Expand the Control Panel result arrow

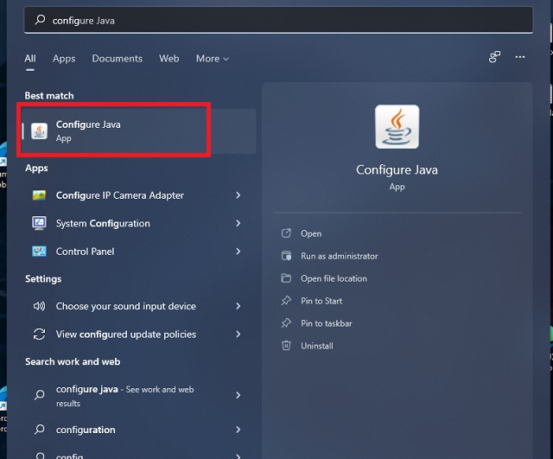point(238,252)
